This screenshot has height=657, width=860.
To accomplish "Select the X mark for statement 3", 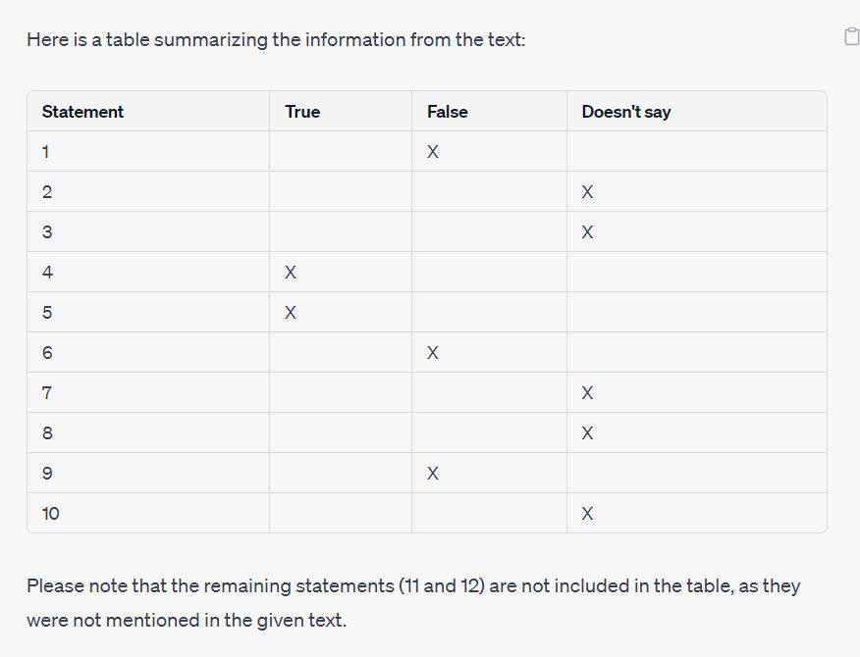I will tap(587, 232).
